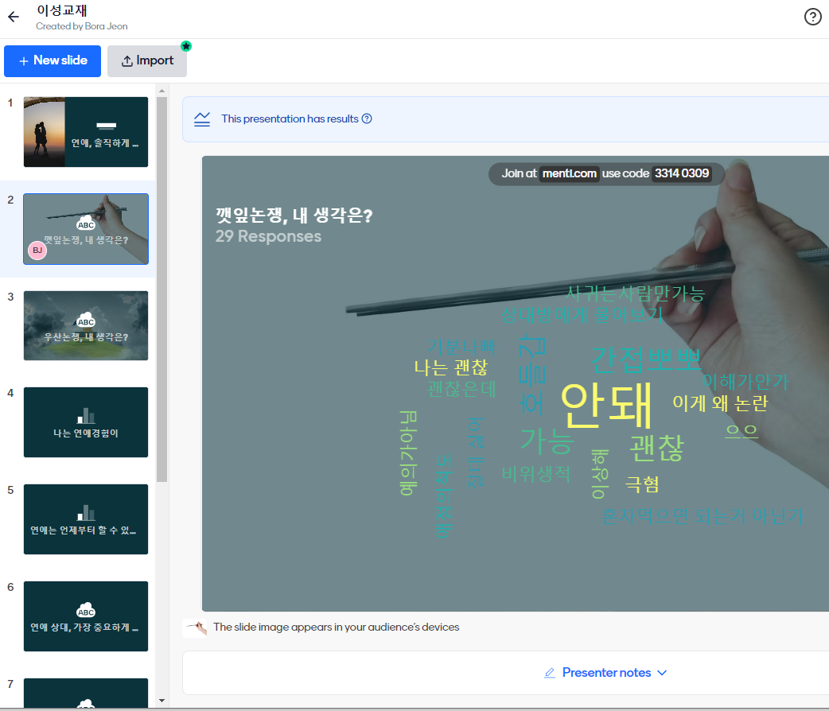Click the New slide button
829x711 pixels.
(53, 60)
